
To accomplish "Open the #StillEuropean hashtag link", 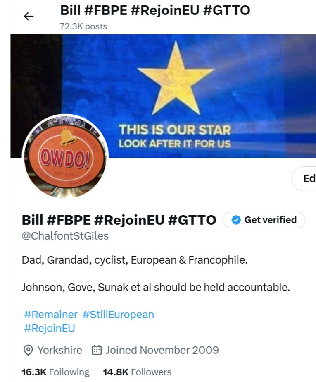I will [119, 315].
